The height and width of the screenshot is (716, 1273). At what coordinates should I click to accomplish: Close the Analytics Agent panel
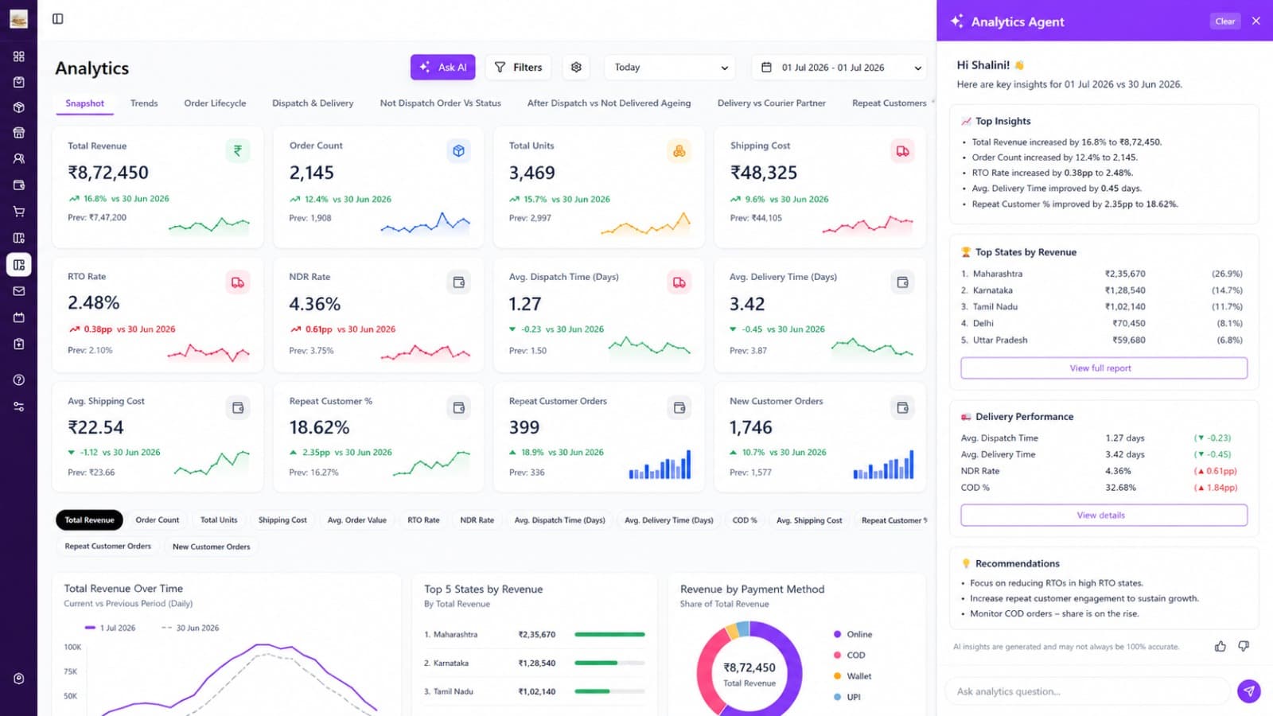[x=1256, y=21]
